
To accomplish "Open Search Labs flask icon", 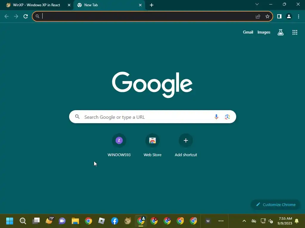I will [281, 32].
